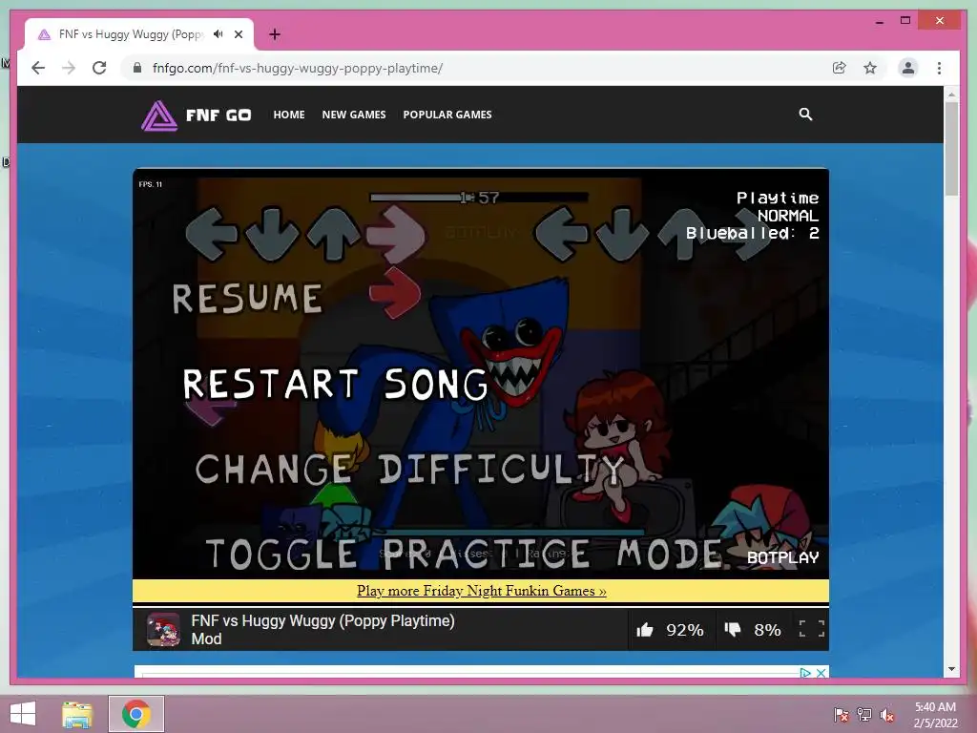Click the thumbs up like icon
The height and width of the screenshot is (733, 977).
645,630
